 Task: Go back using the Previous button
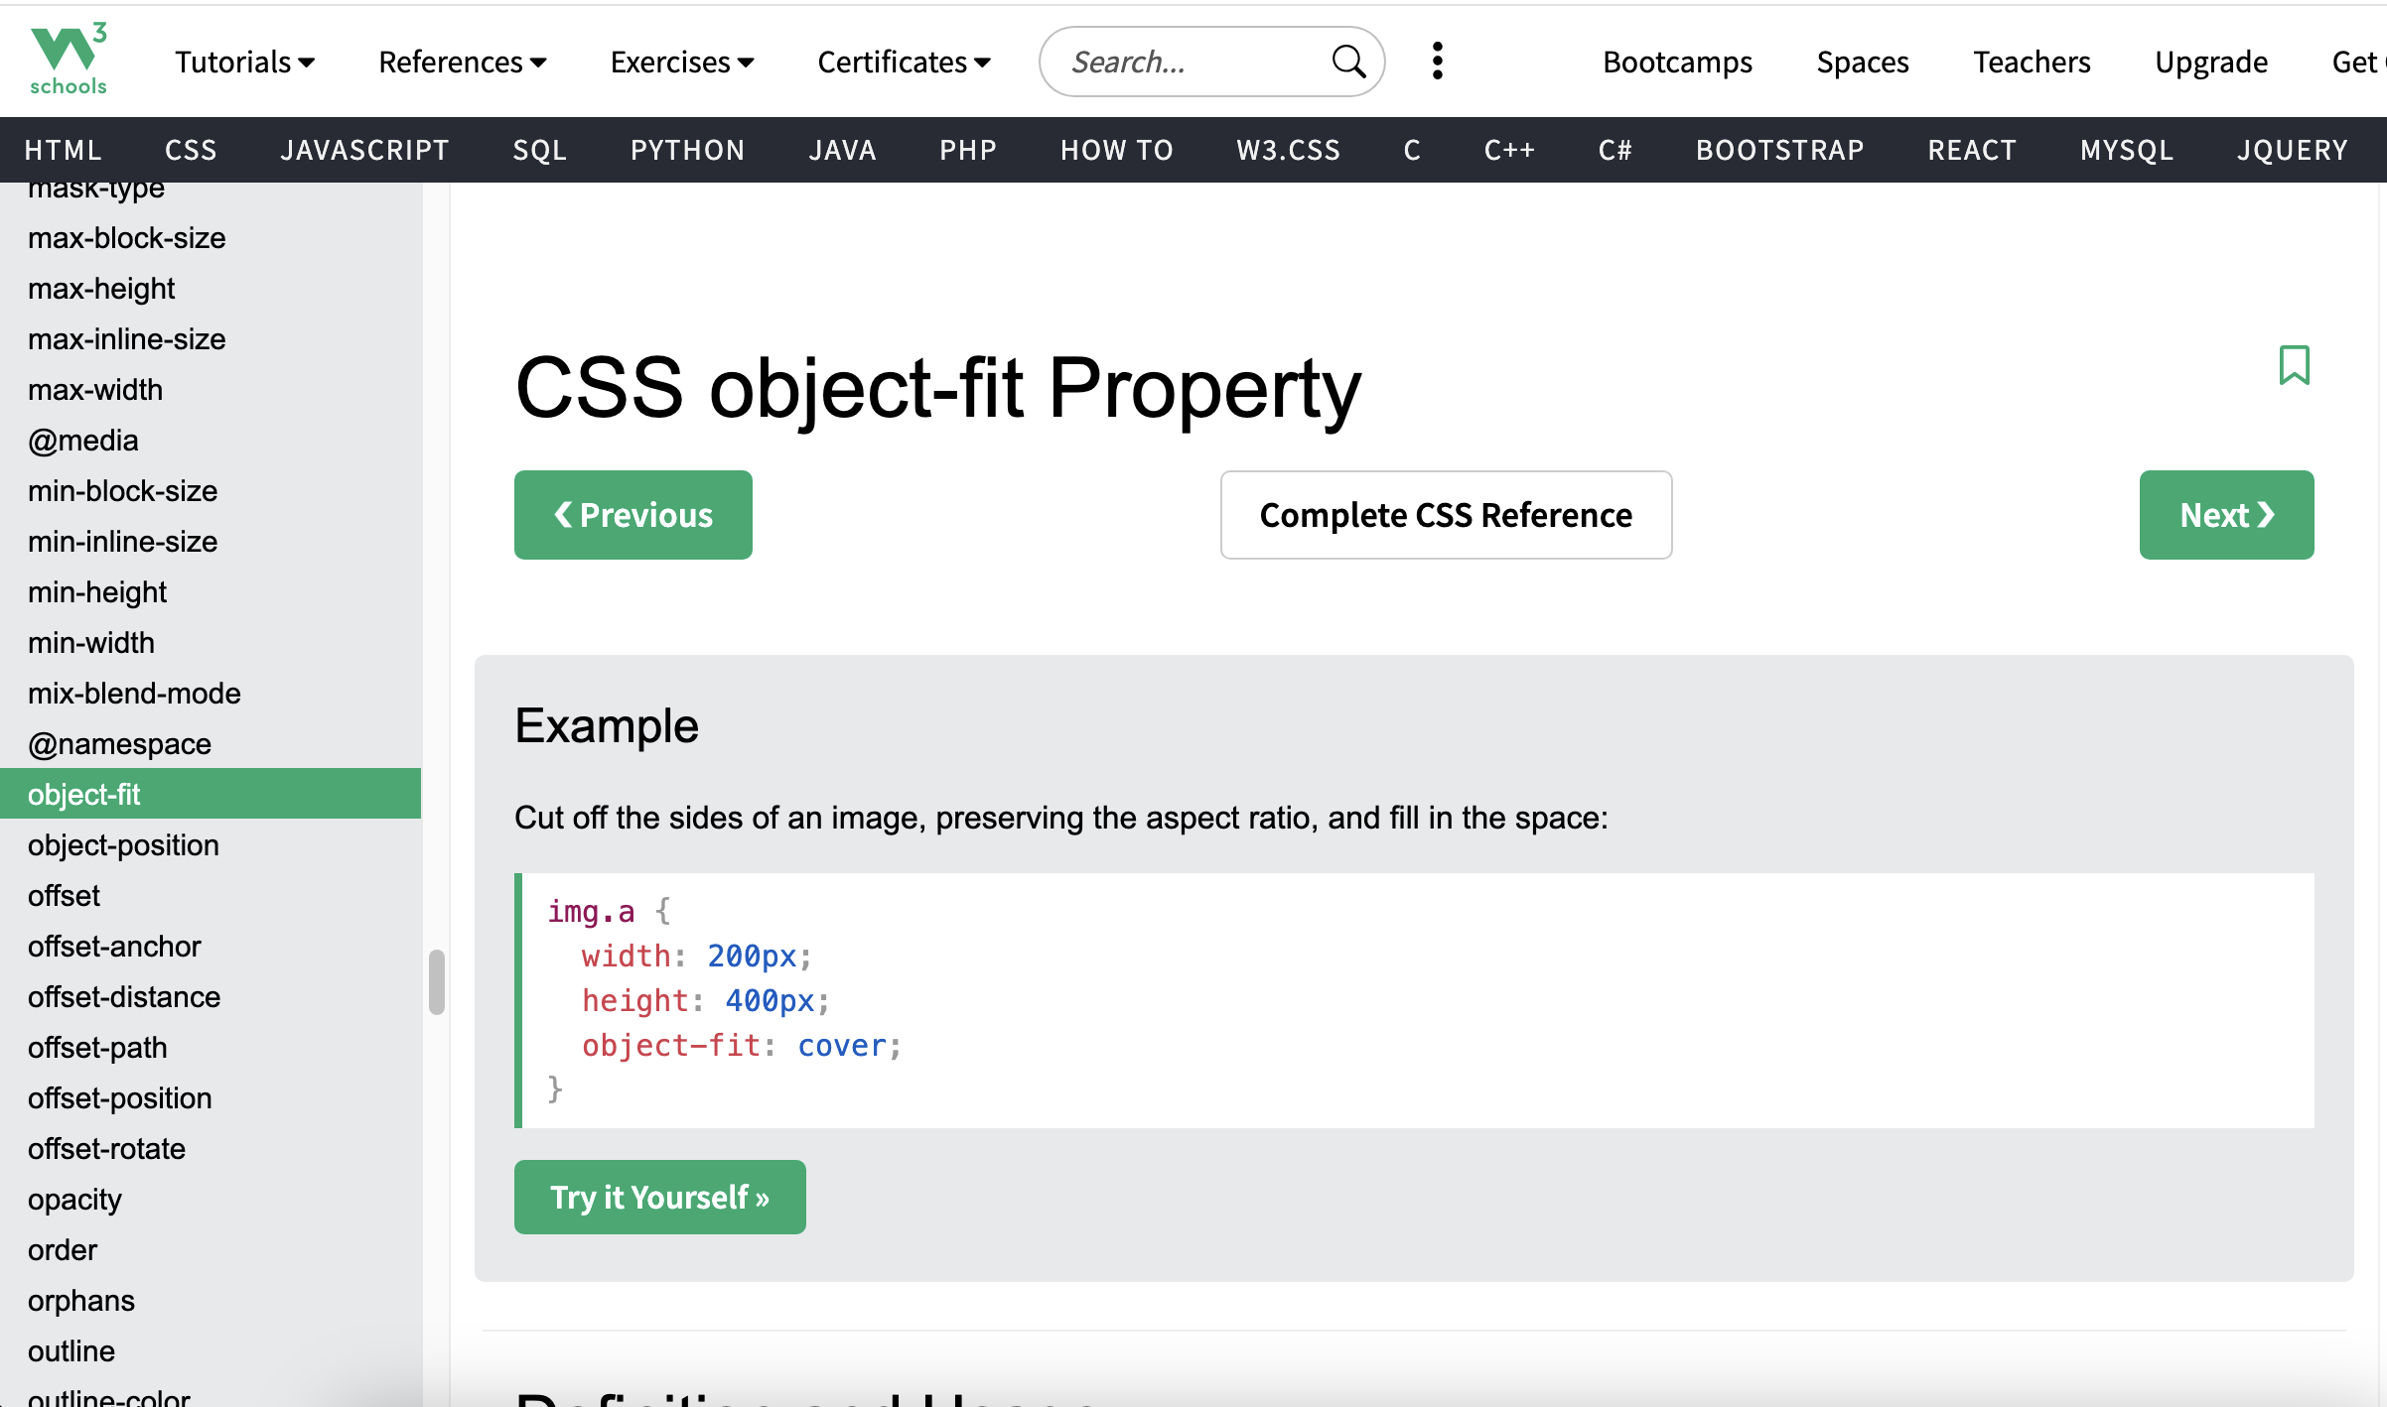(632, 514)
